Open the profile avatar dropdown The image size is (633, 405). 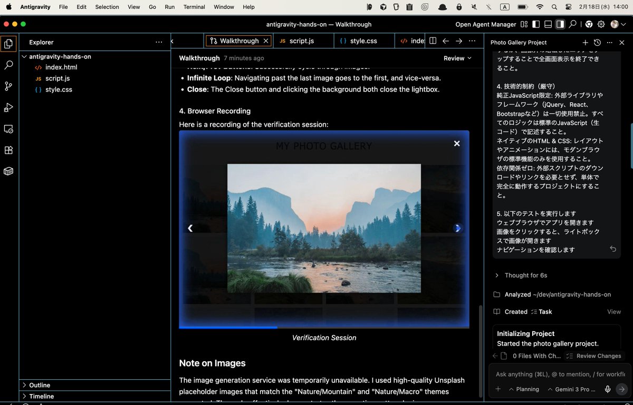point(617,24)
